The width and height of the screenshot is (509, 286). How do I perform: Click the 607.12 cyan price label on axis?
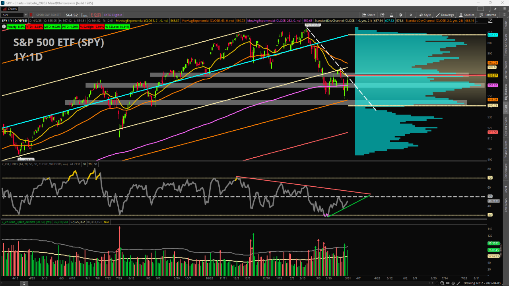(x=493, y=35)
